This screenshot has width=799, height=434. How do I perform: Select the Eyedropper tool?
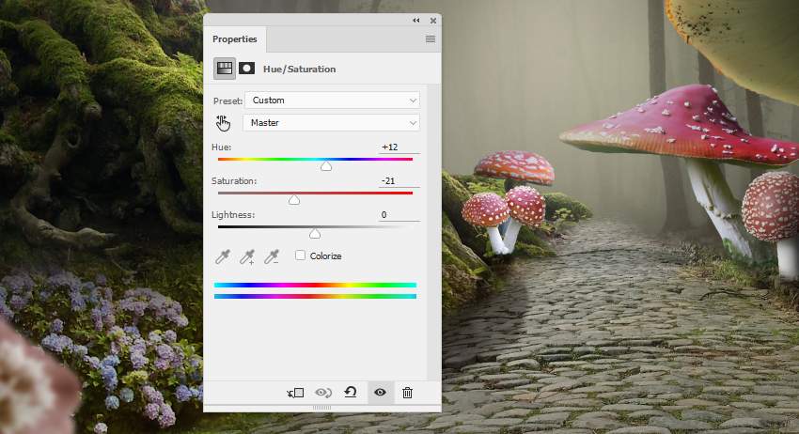point(223,256)
